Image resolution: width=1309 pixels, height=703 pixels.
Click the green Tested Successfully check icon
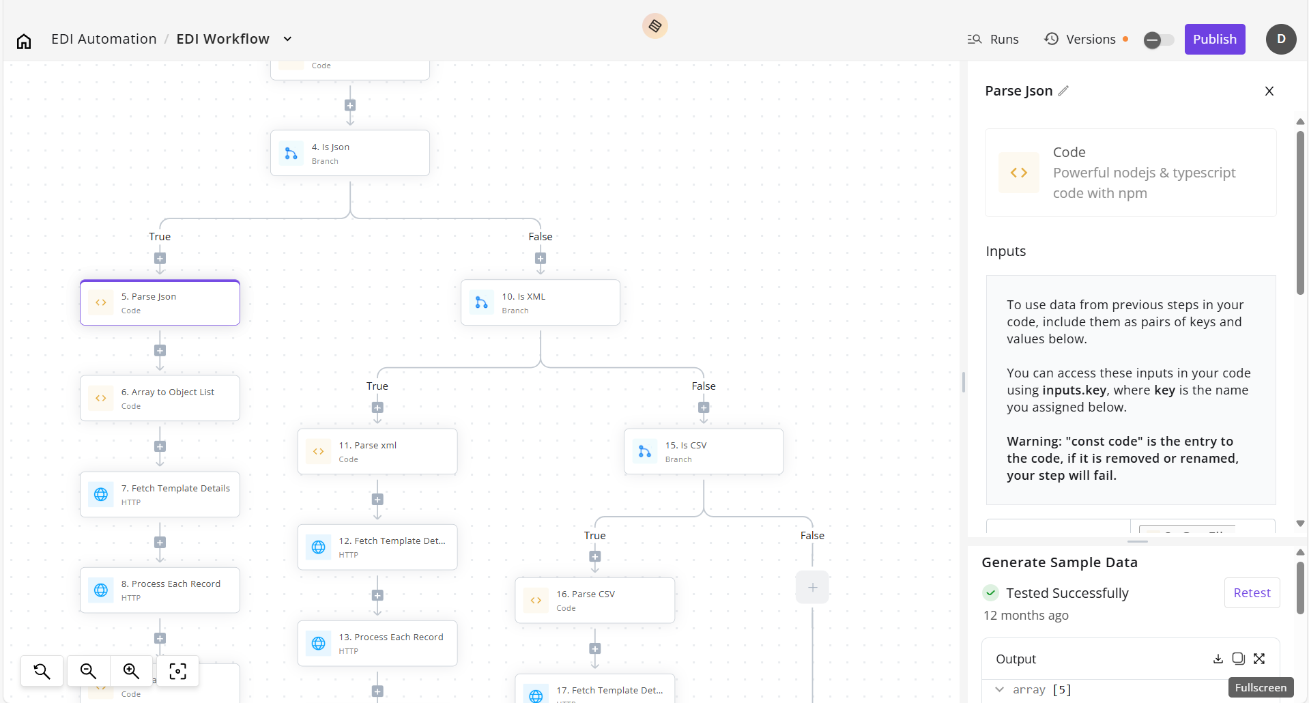[x=991, y=592]
